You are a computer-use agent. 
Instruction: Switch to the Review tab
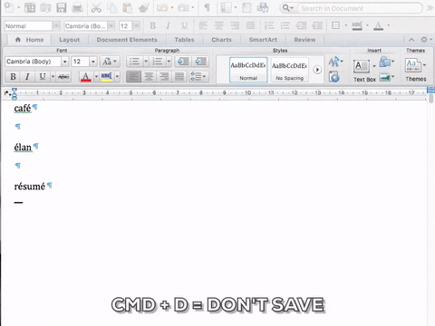[x=304, y=40]
